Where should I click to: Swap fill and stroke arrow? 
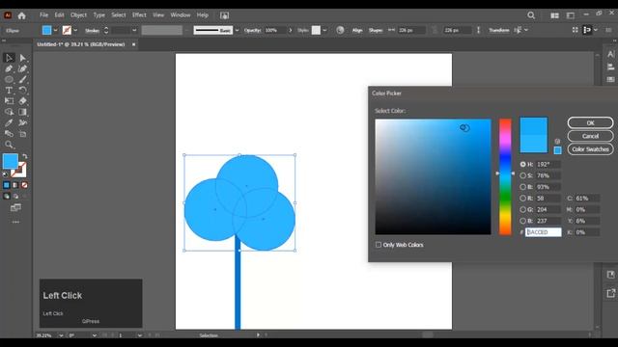24,156
